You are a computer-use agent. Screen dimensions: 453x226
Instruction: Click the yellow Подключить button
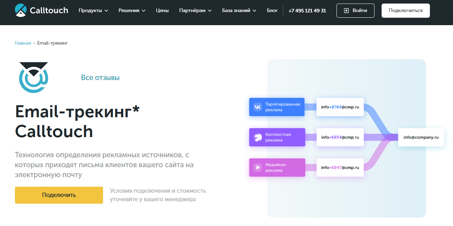coord(59,195)
